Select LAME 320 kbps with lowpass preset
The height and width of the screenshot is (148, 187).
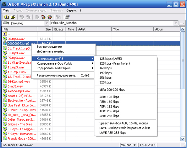coord(125,128)
